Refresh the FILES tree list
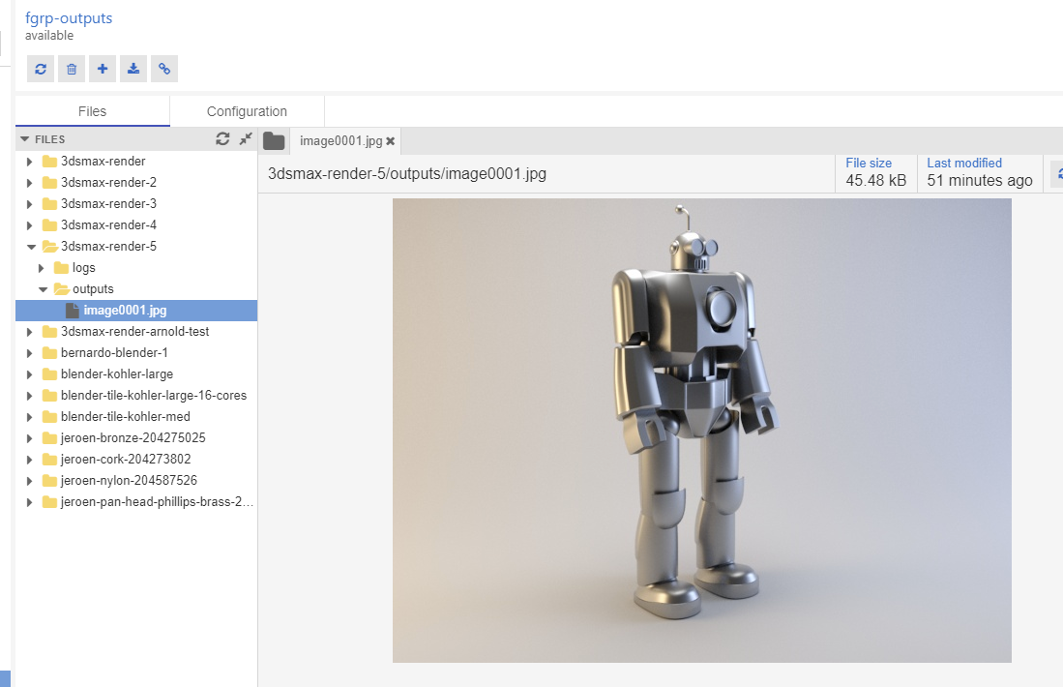This screenshot has width=1063, height=687. point(222,139)
